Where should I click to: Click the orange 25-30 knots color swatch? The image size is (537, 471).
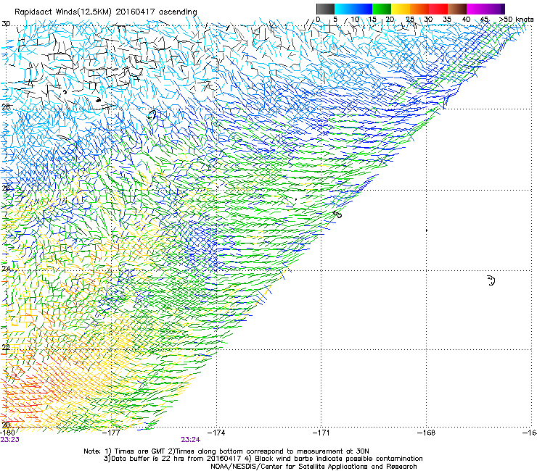click(x=419, y=9)
